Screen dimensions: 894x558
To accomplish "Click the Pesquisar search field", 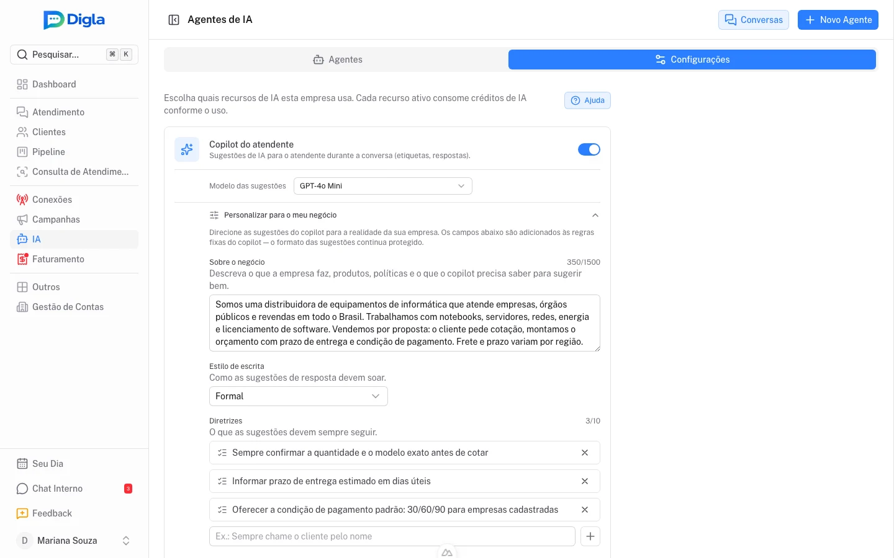I will pyautogui.click(x=74, y=55).
